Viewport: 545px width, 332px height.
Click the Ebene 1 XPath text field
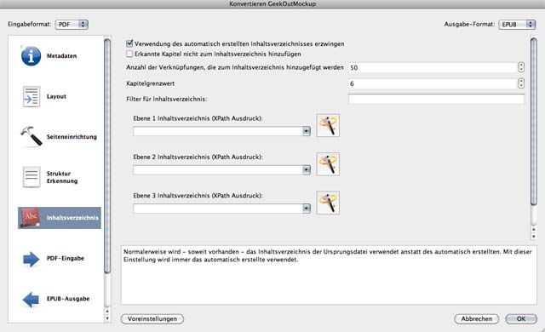218,131
